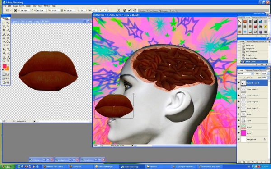
Task: Select the Burn Tool history state
Action: 253,46
